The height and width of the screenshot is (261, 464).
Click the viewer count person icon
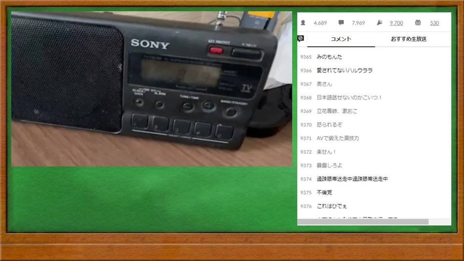coord(303,23)
